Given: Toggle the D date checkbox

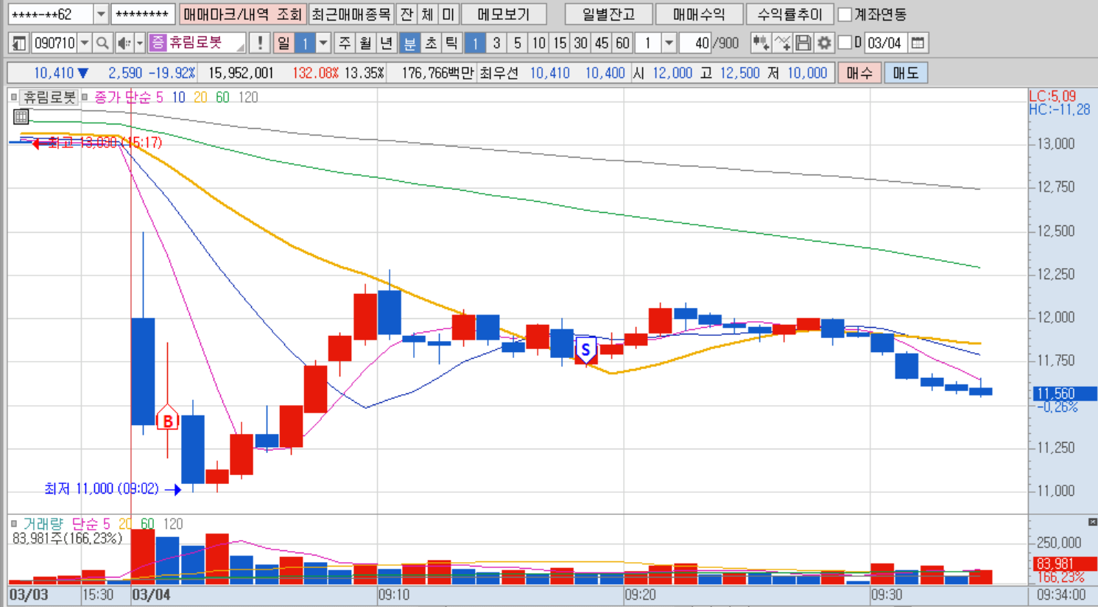Looking at the screenshot, I should [845, 43].
